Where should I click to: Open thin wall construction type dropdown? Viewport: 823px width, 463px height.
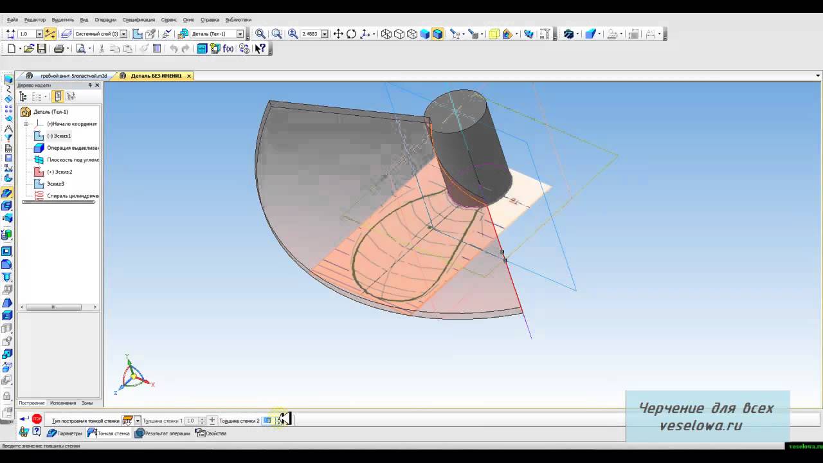(137, 421)
